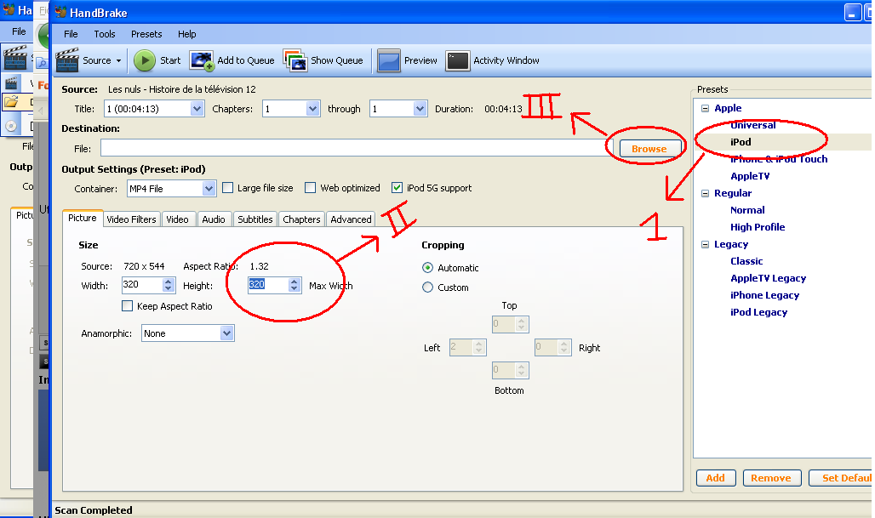Select the Universal preset
Image resolution: width=875 pixels, height=518 pixels.
[753, 125]
